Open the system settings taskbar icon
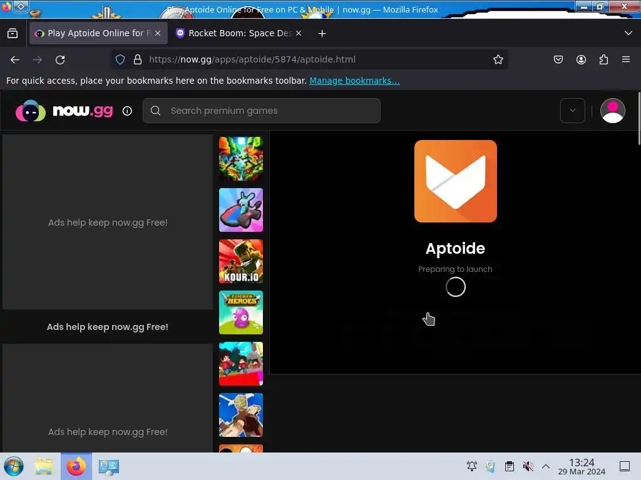641x480 pixels. [x=109, y=466]
